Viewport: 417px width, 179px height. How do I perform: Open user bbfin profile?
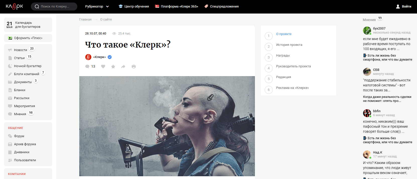point(377,111)
